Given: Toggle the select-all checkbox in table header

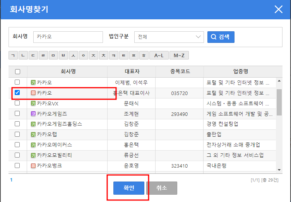Looking at the screenshot, I should point(17,72).
